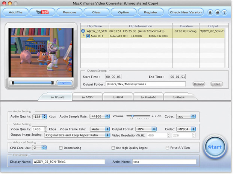Click the Add File button

pos(15,12)
